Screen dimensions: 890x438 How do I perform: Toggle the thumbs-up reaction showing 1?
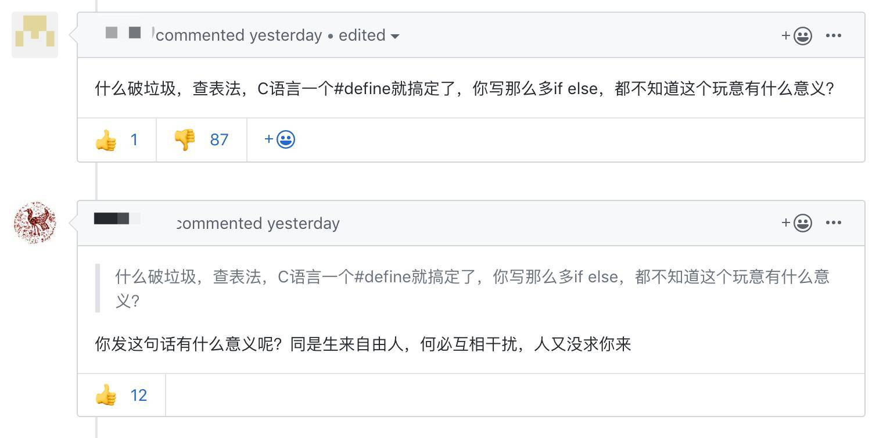[x=117, y=140]
